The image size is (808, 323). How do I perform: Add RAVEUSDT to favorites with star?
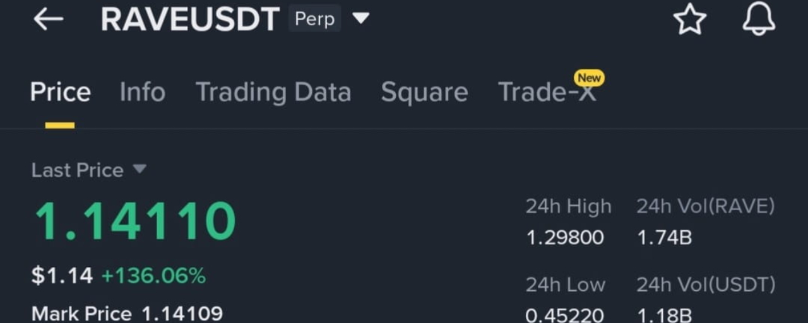click(689, 20)
